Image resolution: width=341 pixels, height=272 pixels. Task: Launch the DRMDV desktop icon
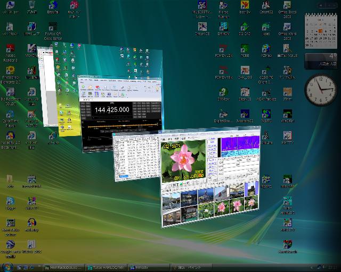223,29
